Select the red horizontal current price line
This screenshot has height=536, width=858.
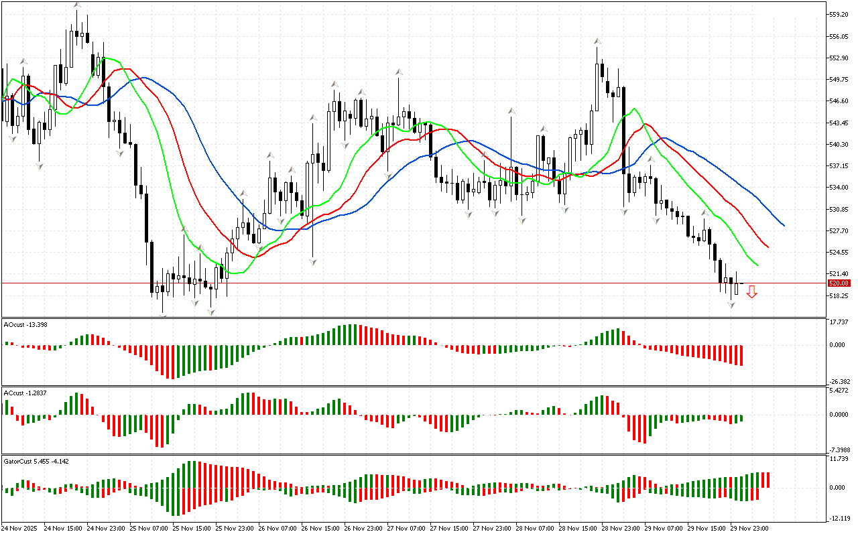click(402, 283)
